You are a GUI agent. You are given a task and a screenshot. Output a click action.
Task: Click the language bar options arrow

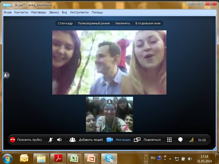point(165,159)
